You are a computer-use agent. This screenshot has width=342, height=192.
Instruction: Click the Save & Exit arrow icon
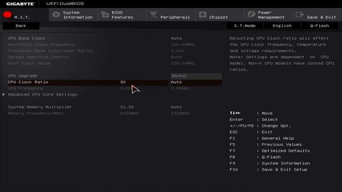pyautogui.click(x=300, y=14)
